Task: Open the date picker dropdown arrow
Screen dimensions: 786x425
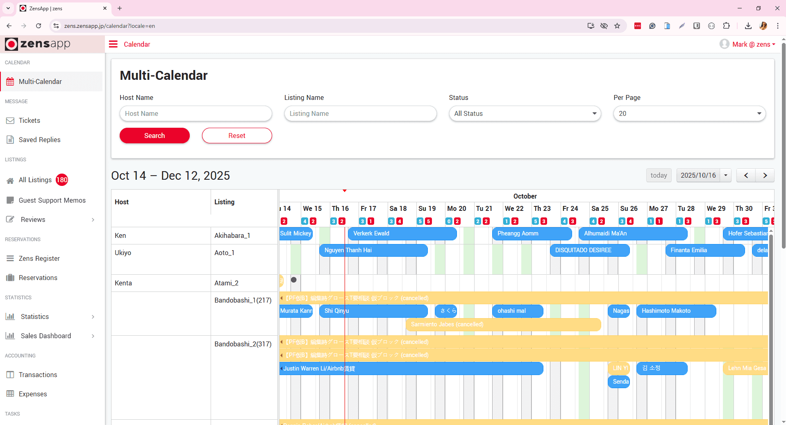Action: (x=726, y=175)
